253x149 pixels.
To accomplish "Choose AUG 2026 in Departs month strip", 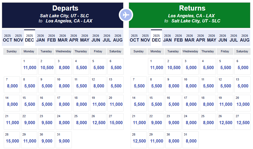I will (x=118, y=38).
